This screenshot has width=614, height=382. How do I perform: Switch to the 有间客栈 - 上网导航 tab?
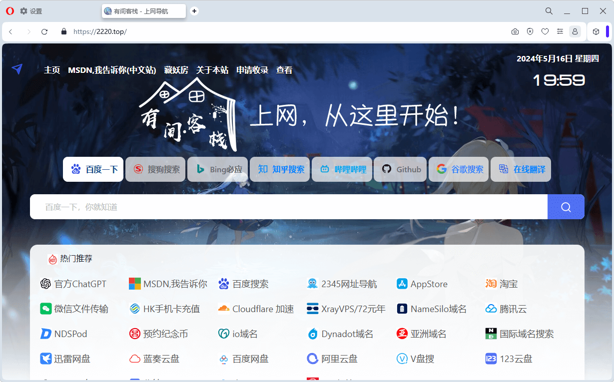click(144, 11)
